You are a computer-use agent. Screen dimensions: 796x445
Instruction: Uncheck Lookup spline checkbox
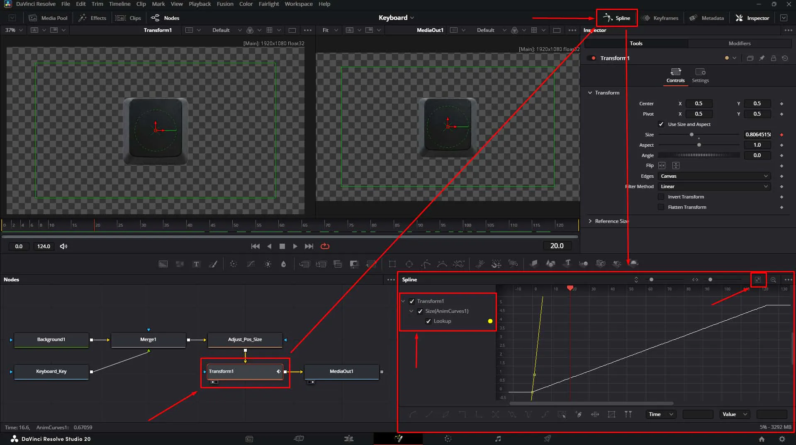[x=428, y=321]
